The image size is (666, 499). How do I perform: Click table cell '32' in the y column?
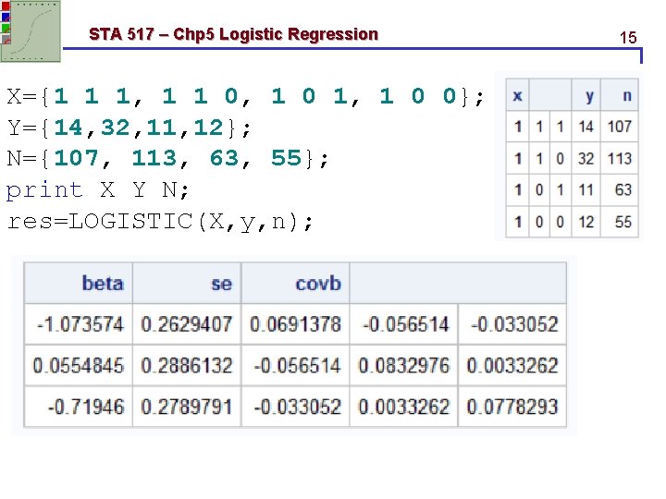coord(586,158)
